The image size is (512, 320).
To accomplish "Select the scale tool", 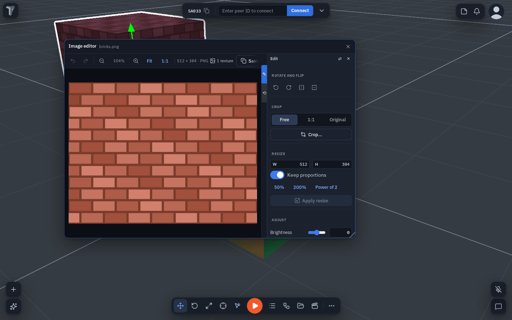I will [x=209, y=306].
